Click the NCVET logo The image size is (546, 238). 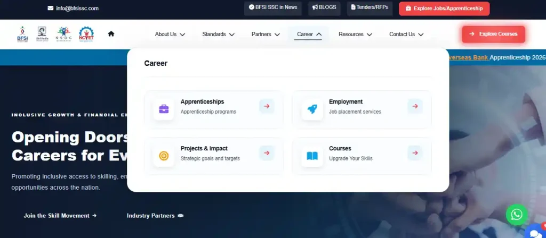pyautogui.click(x=86, y=34)
